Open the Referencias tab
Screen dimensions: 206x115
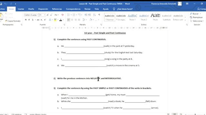click(x=57, y=9)
